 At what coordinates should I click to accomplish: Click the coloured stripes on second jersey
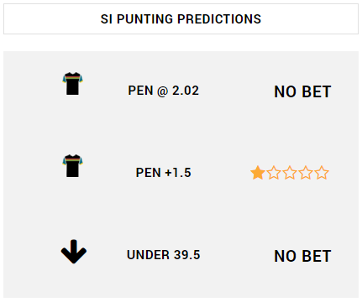(72, 159)
